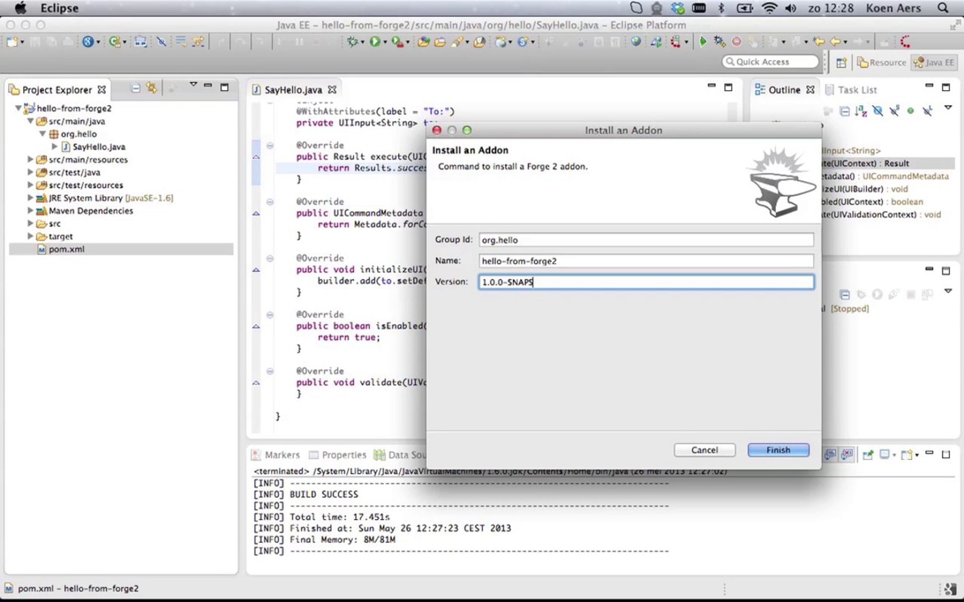Select the SayHello.java editor tab
The width and height of the screenshot is (964, 602).
coord(293,90)
